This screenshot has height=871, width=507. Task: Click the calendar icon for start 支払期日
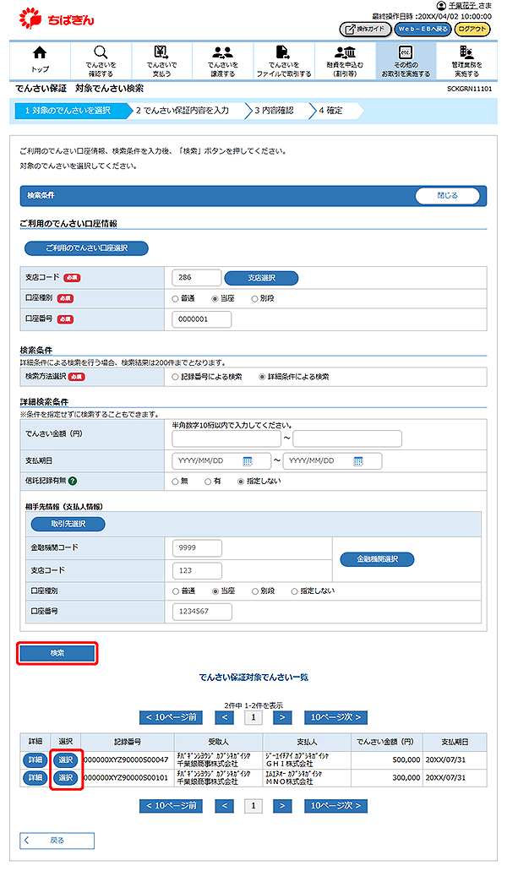point(248,461)
